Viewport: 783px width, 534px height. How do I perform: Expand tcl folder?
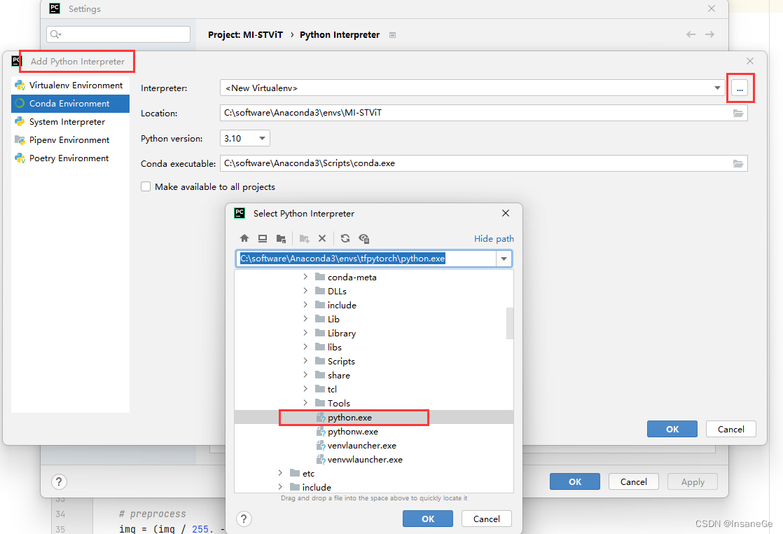[305, 389]
